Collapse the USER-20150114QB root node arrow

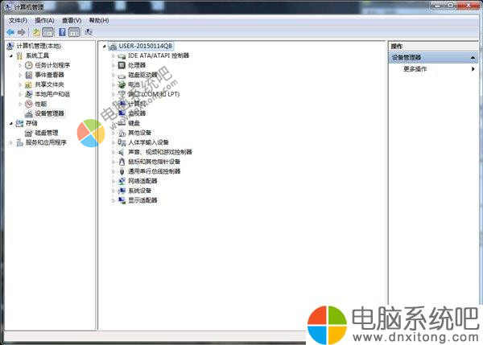pos(105,46)
